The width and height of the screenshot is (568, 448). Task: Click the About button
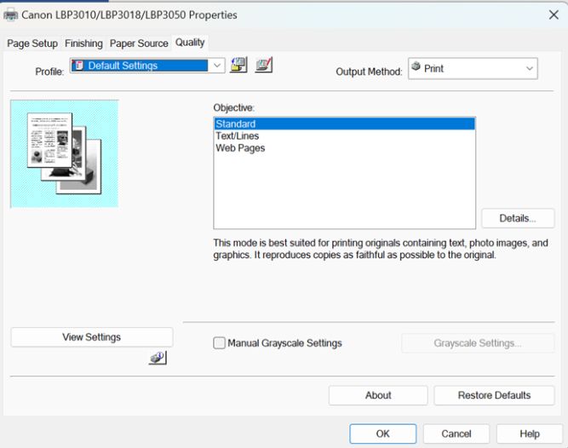coord(378,395)
